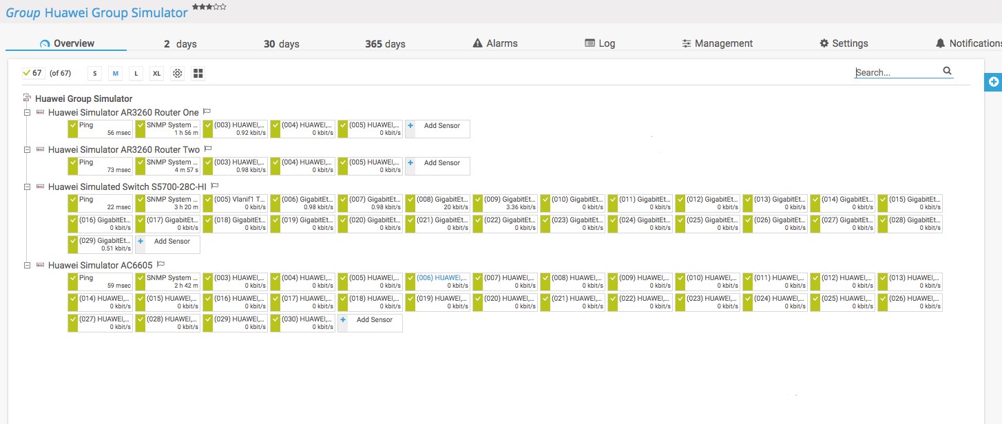The width and height of the screenshot is (1002, 424).
Task: Click the 67 up-sensors status counter
Action: click(32, 73)
